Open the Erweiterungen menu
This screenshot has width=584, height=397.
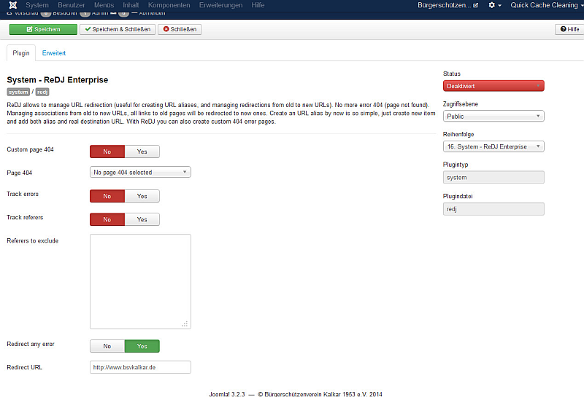[x=220, y=5]
